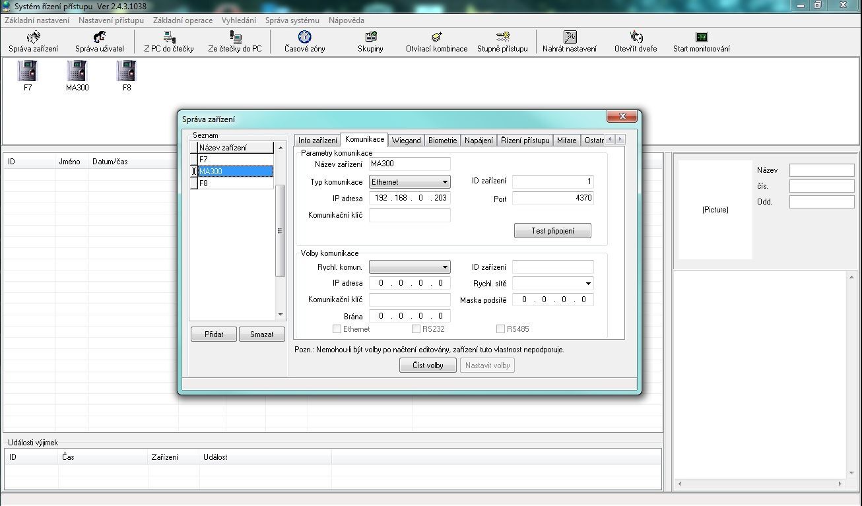Click Smazat button
Viewport: 862px width, 506px height.
[261, 334]
